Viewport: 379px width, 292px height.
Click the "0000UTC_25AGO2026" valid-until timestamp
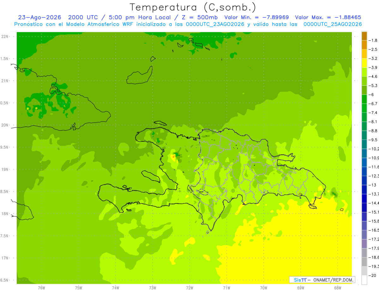(333, 24)
